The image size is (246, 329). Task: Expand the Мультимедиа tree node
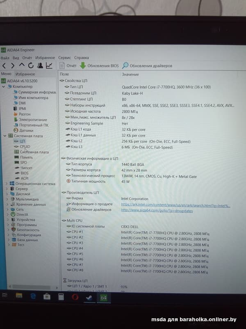pyautogui.click(x=7, y=199)
